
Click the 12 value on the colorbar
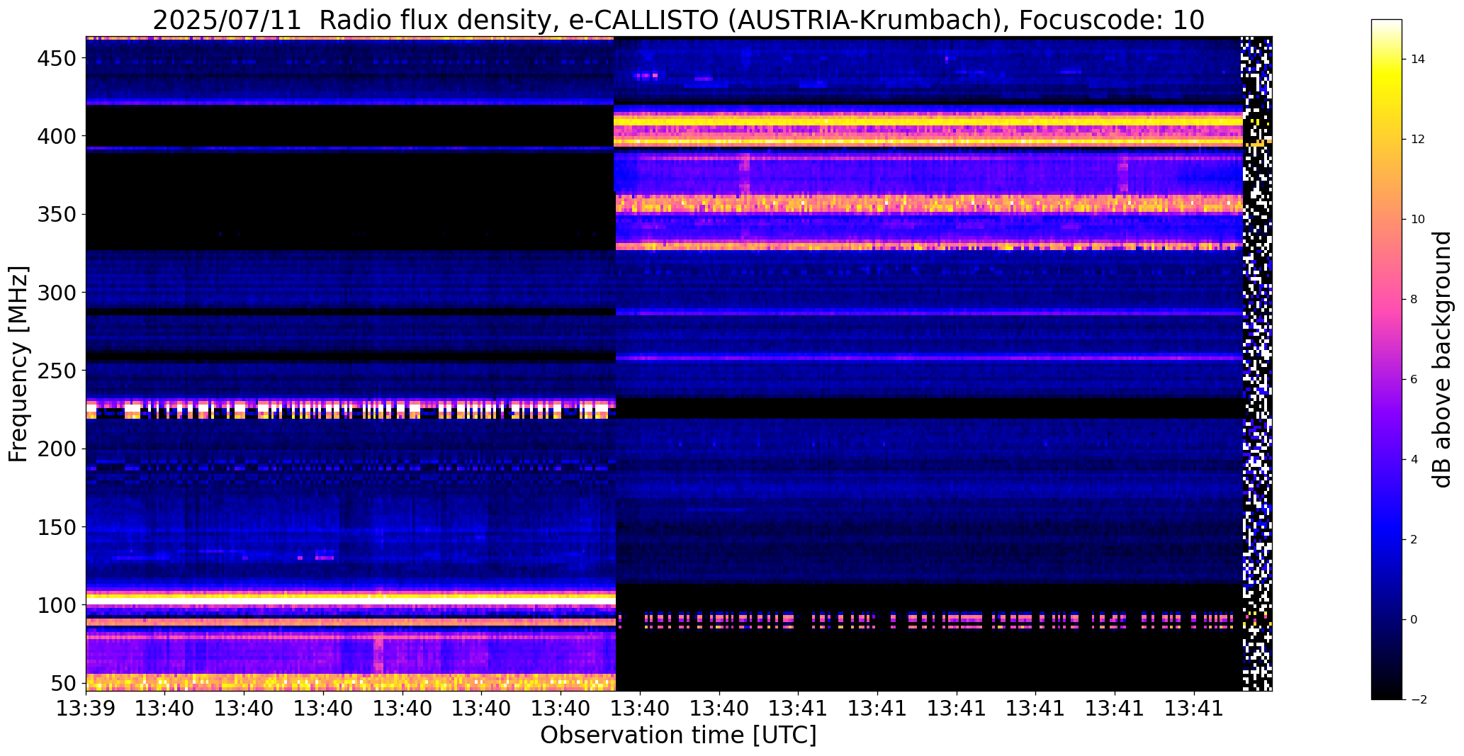tap(1418, 140)
